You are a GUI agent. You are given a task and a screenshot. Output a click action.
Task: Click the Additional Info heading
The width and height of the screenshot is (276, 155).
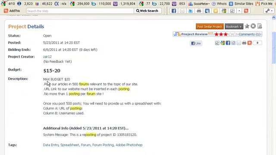click(86, 128)
